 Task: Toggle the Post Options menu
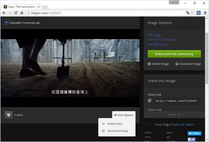click(124, 115)
